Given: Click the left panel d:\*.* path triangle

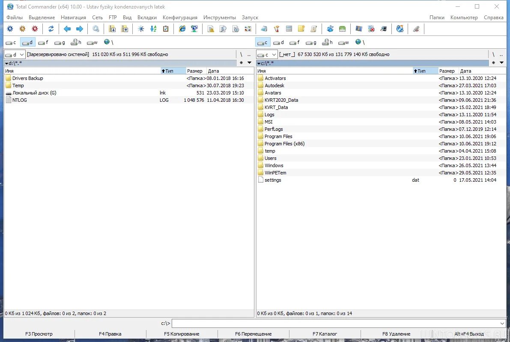Looking at the screenshot, I should [x=6, y=63].
